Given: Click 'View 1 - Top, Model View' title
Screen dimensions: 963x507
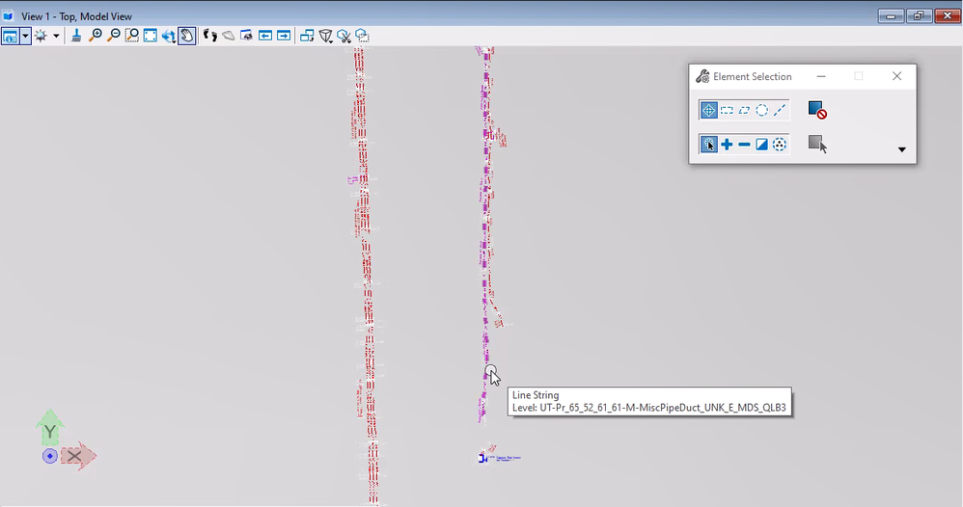Looking at the screenshot, I should tap(77, 16).
